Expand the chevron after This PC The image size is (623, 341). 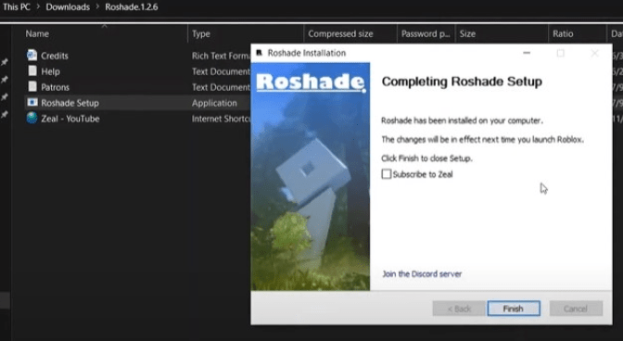pyautogui.click(x=38, y=6)
